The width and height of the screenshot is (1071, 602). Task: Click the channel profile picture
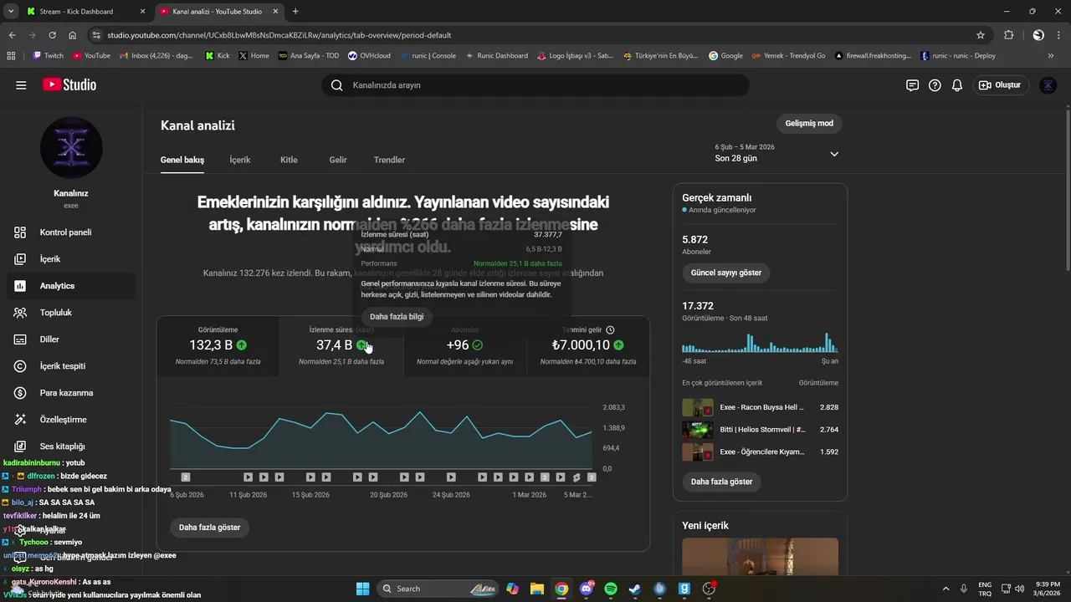[71, 148]
